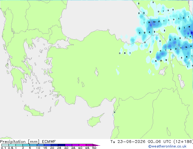Pick the 45–50 mm legend color swatch
Image resolution: width=193 pixels, height=149 pixels.
pyautogui.click(x=89, y=145)
